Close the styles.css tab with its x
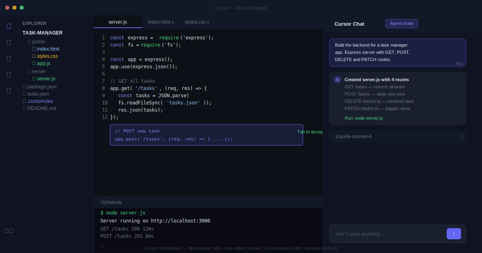This screenshot has height=253, width=482. (x=208, y=22)
